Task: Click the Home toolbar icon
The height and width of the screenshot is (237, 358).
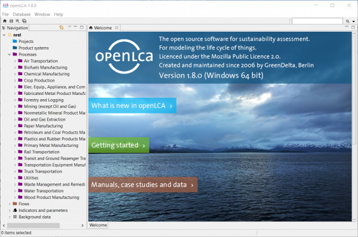Action: (5, 21)
